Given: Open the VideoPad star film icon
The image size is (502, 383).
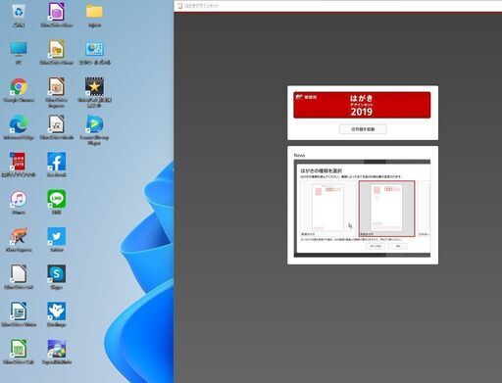Looking at the screenshot, I should tap(94, 87).
